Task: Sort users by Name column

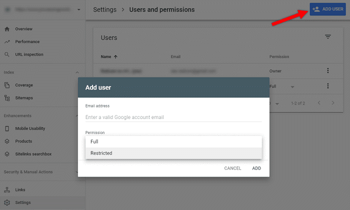Action: tap(106, 57)
